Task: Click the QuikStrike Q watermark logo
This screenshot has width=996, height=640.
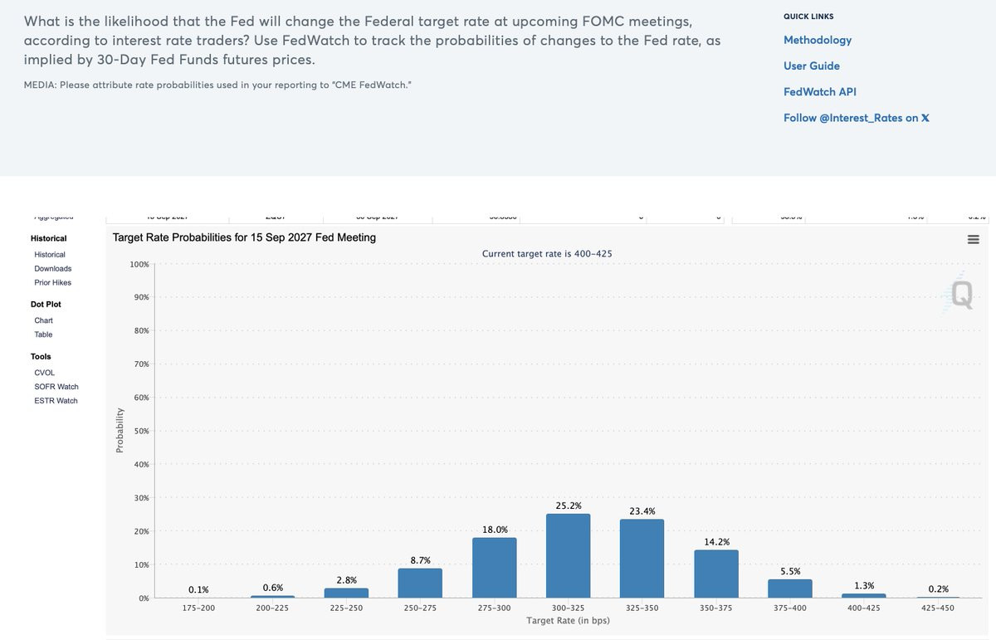Action: [959, 293]
